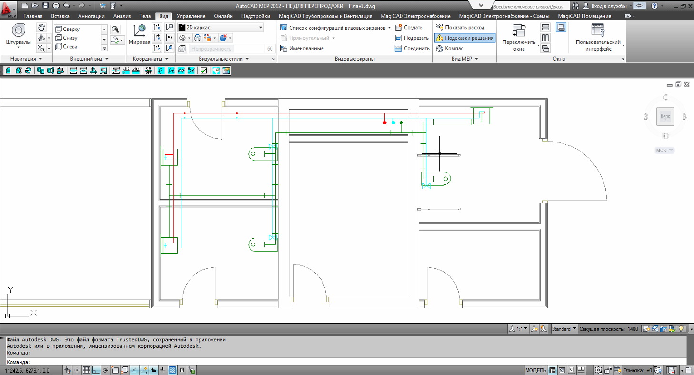Image resolution: width=694 pixels, height=375 pixels.
Task: Click Show flow (Показать расход)
Action: pos(460,28)
